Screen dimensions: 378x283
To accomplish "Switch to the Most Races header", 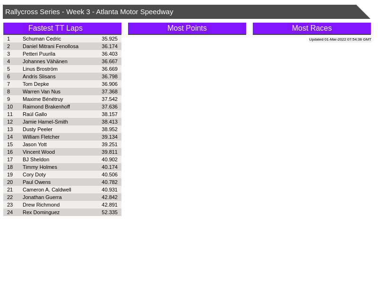I will 311,28.
